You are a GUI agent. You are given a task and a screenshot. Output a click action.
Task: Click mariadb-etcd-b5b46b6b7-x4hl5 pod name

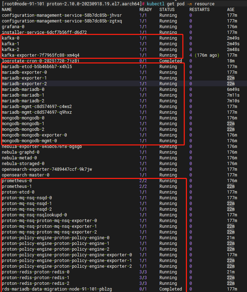(37, 66)
